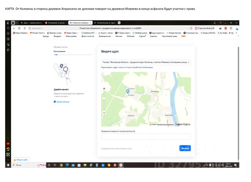The image size is (251, 182).
Task: Click the cottage village name input field
Action: click(146, 137)
